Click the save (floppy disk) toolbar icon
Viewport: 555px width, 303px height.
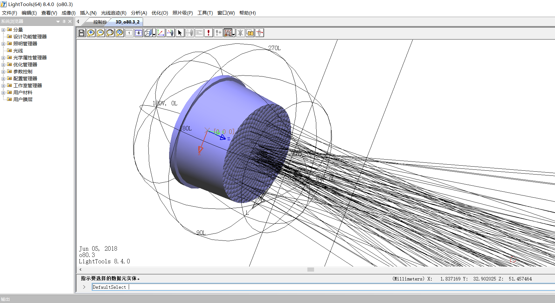click(x=81, y=33)
